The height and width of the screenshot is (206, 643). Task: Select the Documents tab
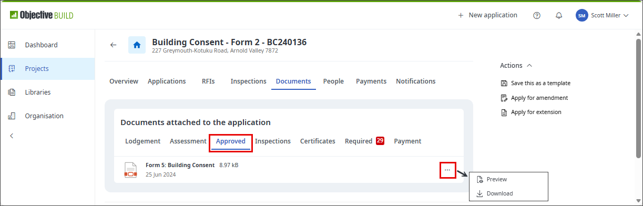point(293,81)
